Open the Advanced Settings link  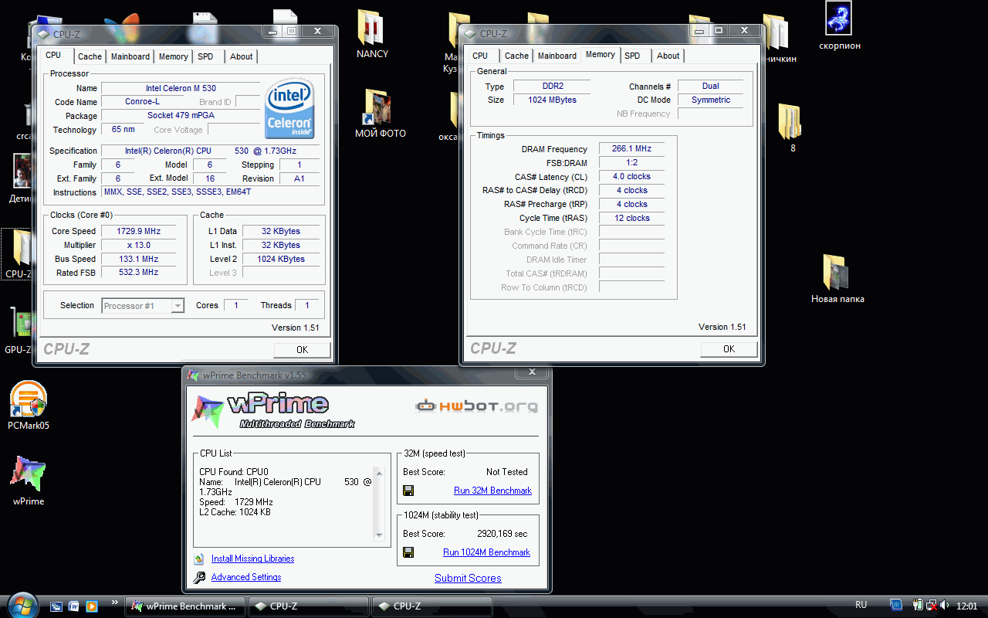point(246,577)
